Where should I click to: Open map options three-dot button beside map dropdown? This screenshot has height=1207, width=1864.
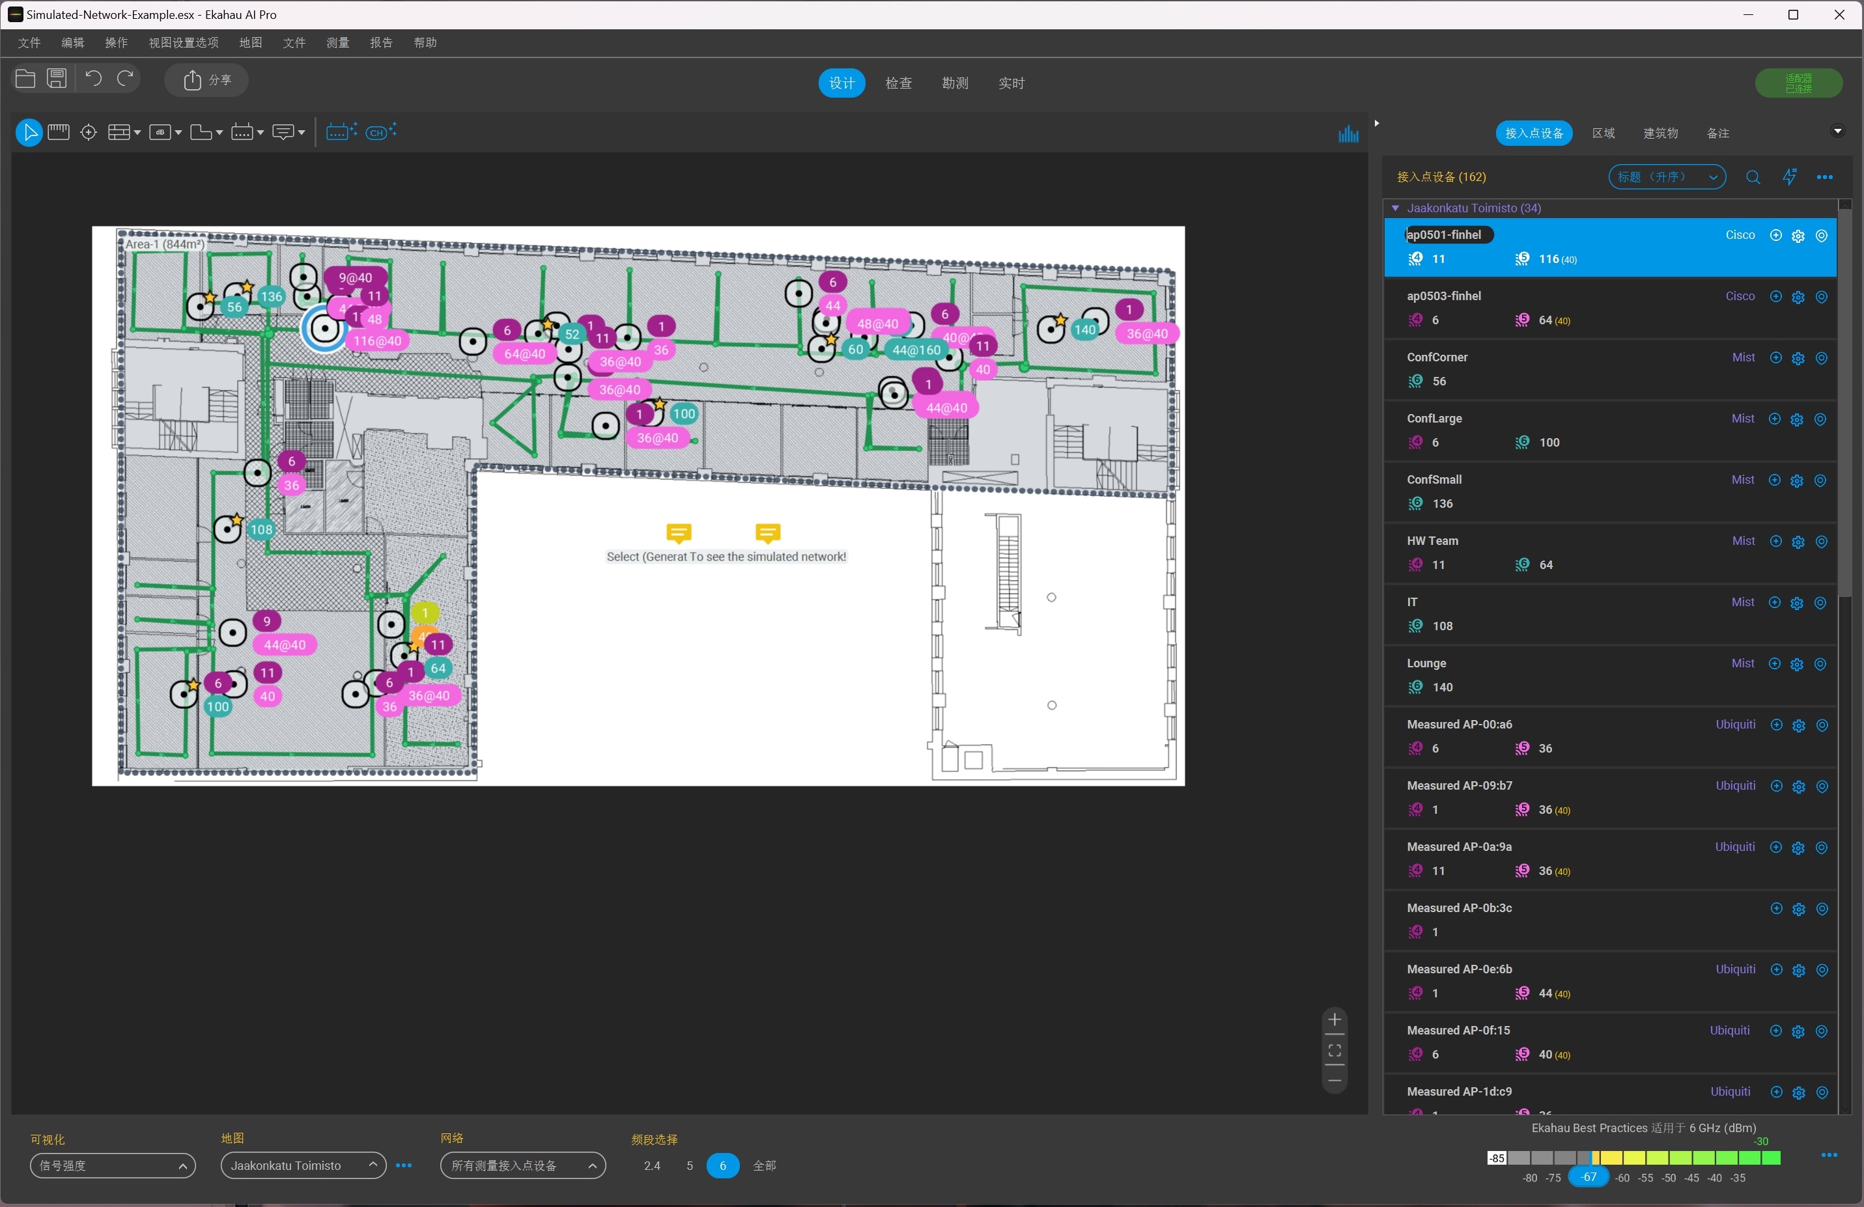tap(403, 1165)
